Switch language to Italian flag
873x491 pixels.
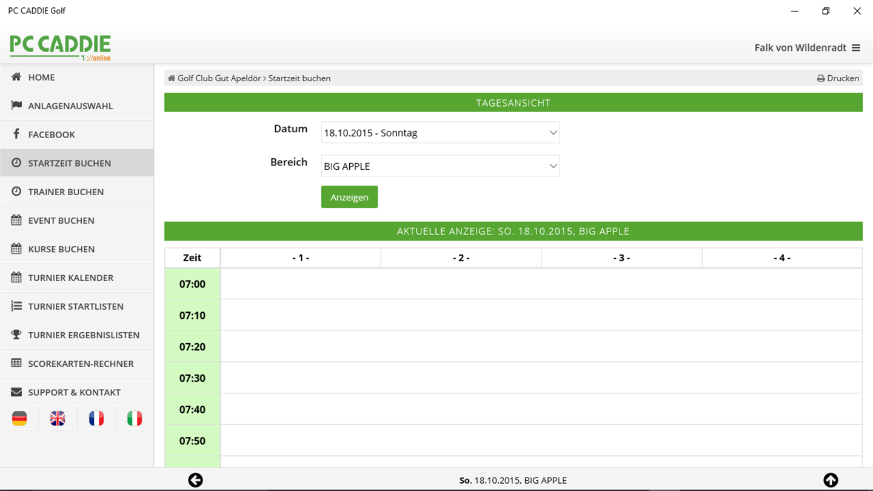(135, 418)
